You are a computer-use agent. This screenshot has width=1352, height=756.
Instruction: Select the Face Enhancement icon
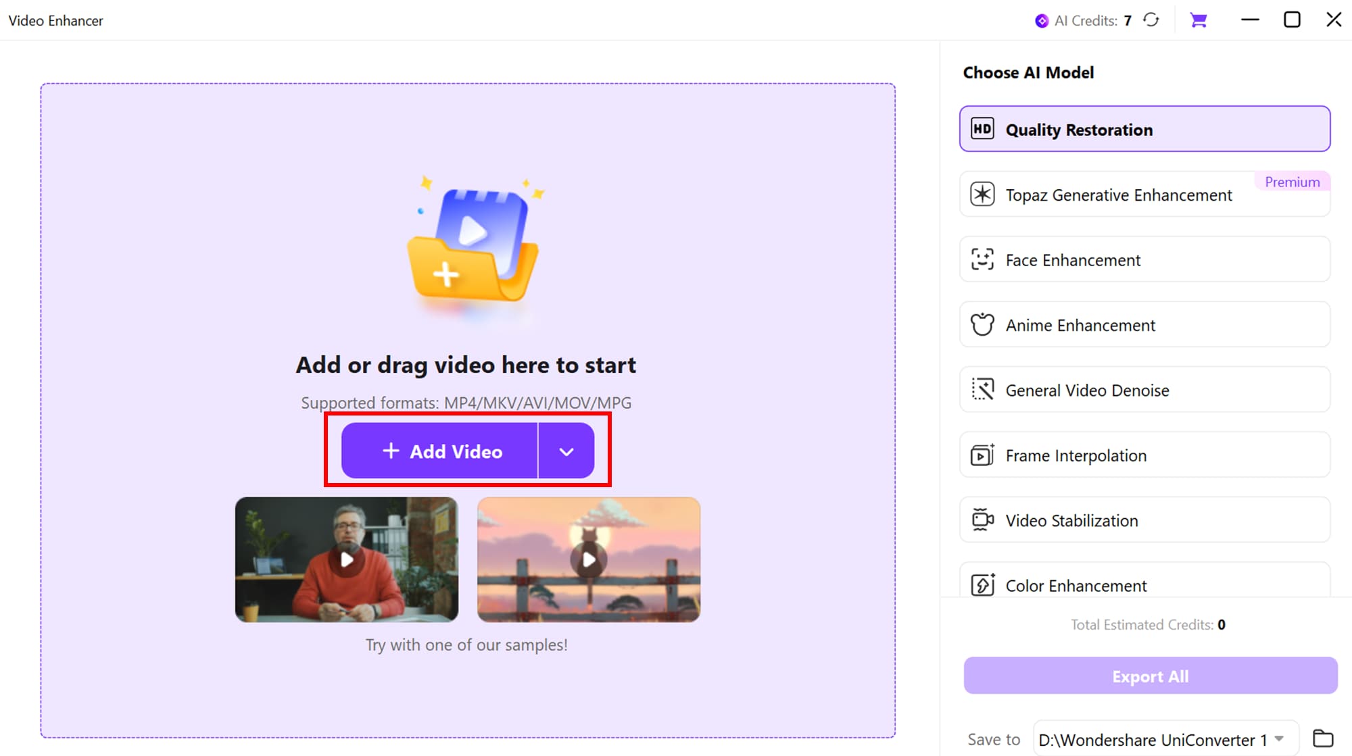click(983, 259)
